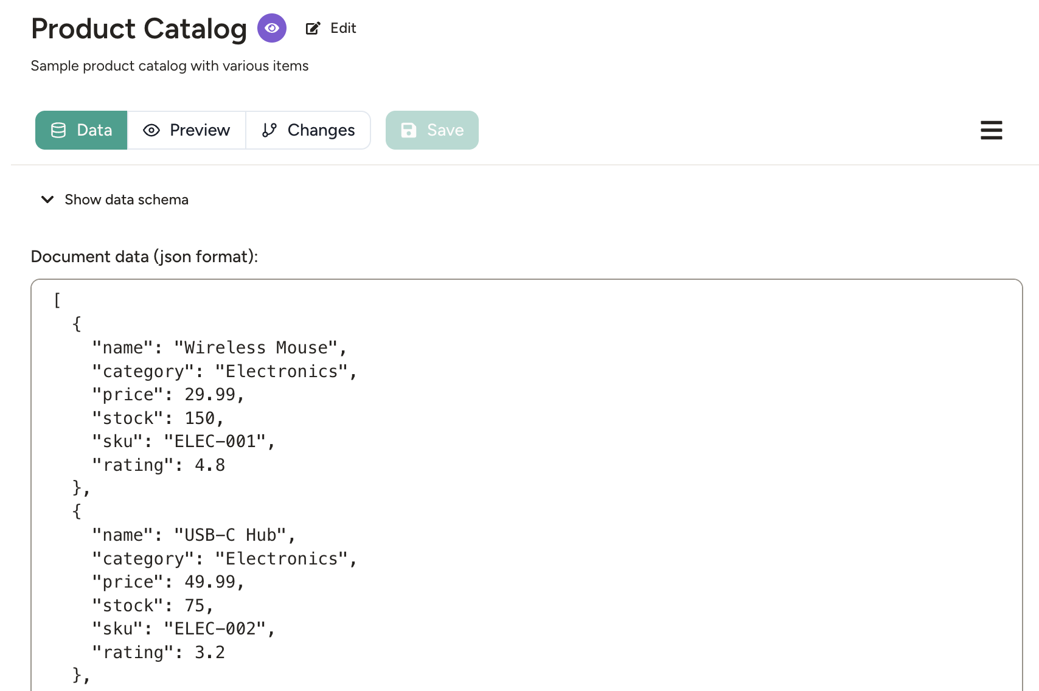The height and width of the screenshot is (691, 1039).
Task: Open the menu at the top right
Action: pos(991,130)
